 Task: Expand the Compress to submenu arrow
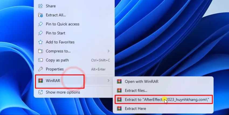(109, 51)
